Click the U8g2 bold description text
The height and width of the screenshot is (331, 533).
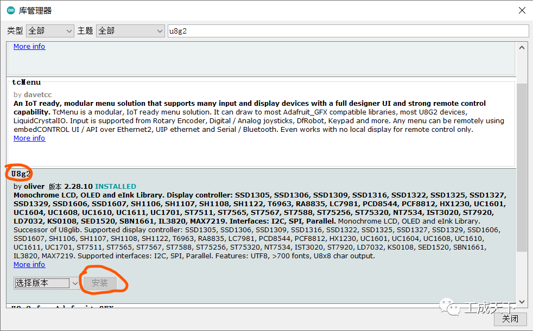pyautogui.click(x=260, y=208)
